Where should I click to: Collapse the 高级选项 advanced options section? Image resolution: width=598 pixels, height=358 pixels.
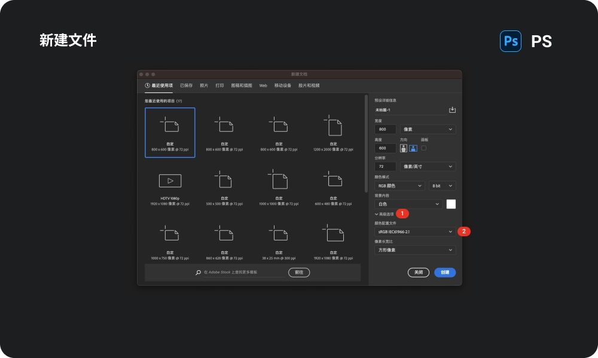click(384, 214)
